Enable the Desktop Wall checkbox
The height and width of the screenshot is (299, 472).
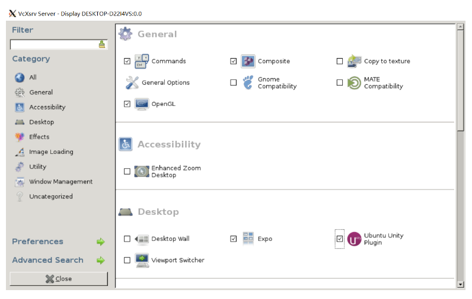click(127, 239)
